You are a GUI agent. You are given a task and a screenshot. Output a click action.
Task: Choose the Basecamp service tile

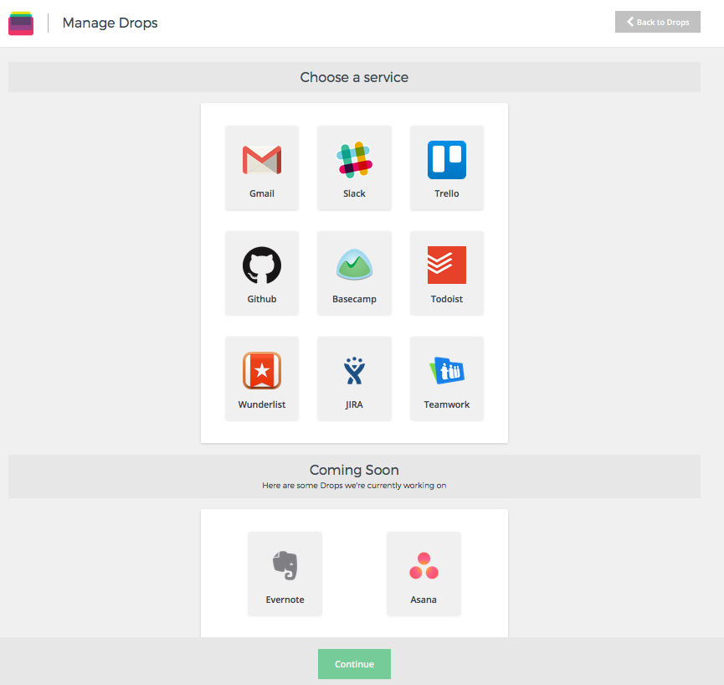(x=354, y=274)
